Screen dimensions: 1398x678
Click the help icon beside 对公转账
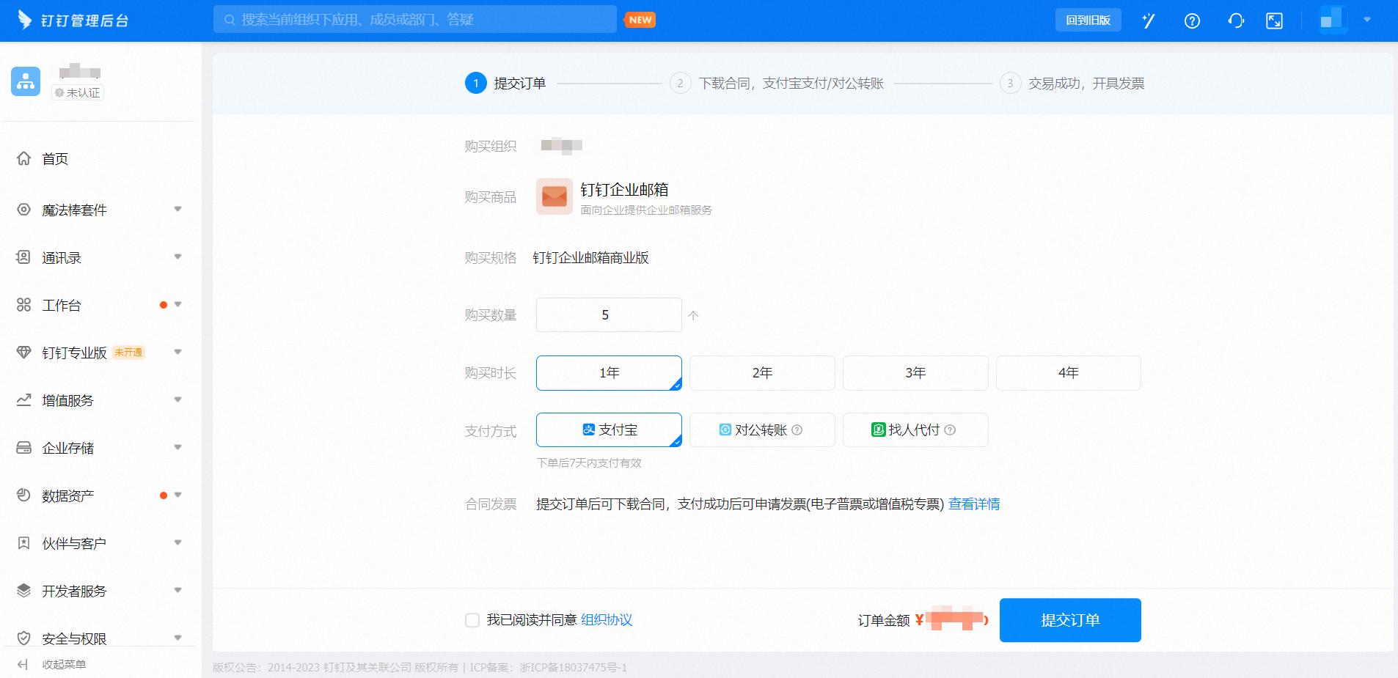797,430
